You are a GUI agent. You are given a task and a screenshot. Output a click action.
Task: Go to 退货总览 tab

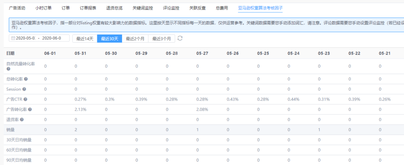[x=114, y=8]
